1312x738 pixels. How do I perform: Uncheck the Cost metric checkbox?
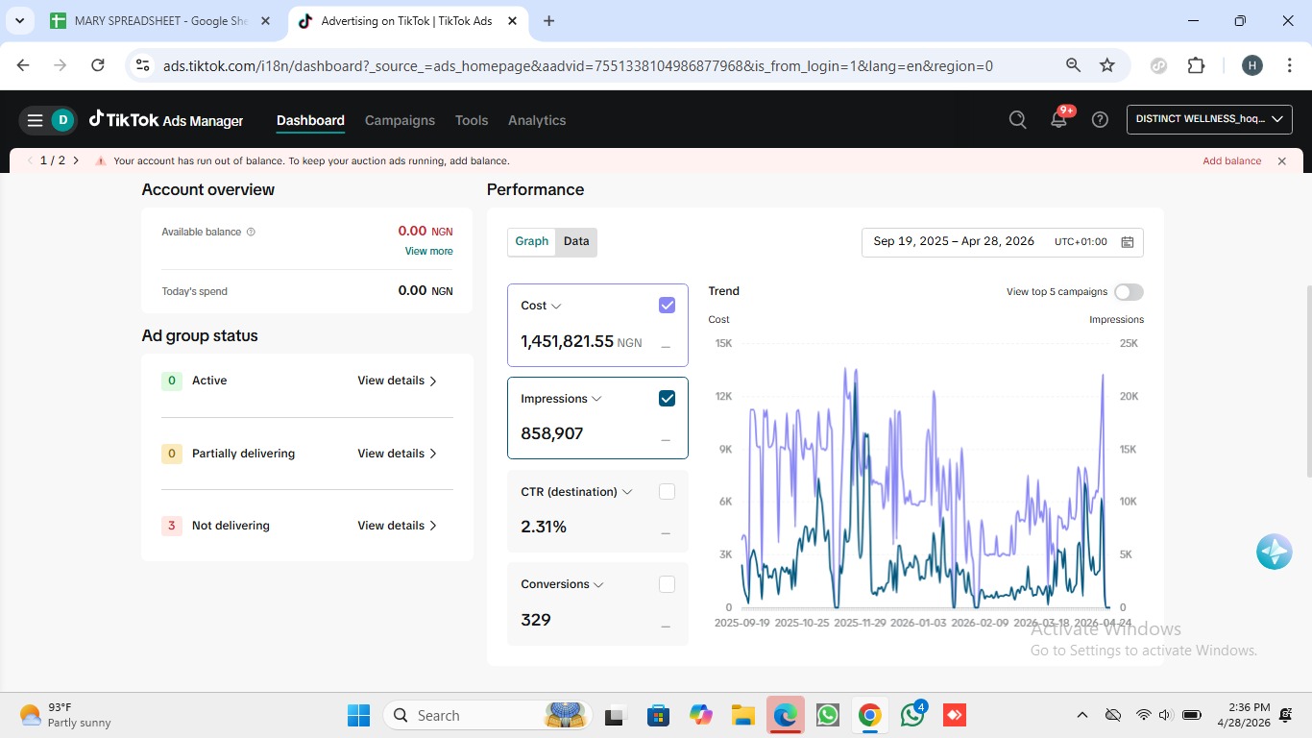click(x=667, y=306)
